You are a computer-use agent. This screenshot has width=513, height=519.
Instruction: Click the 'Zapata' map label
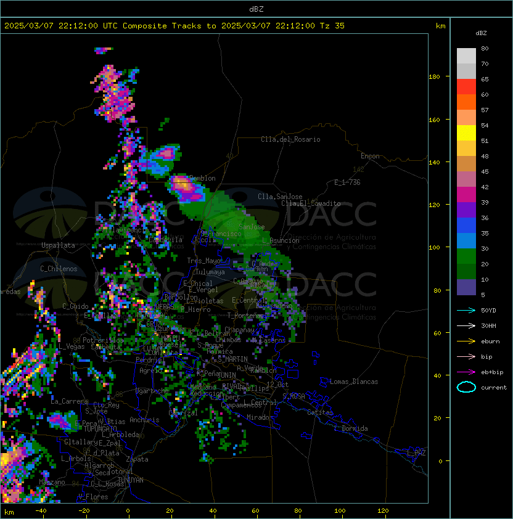(137, 459)
